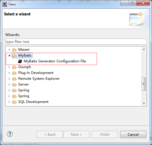This screenshot has width=152, height=145.
Task: Click the Next button
Action: (x=76, y=134)
